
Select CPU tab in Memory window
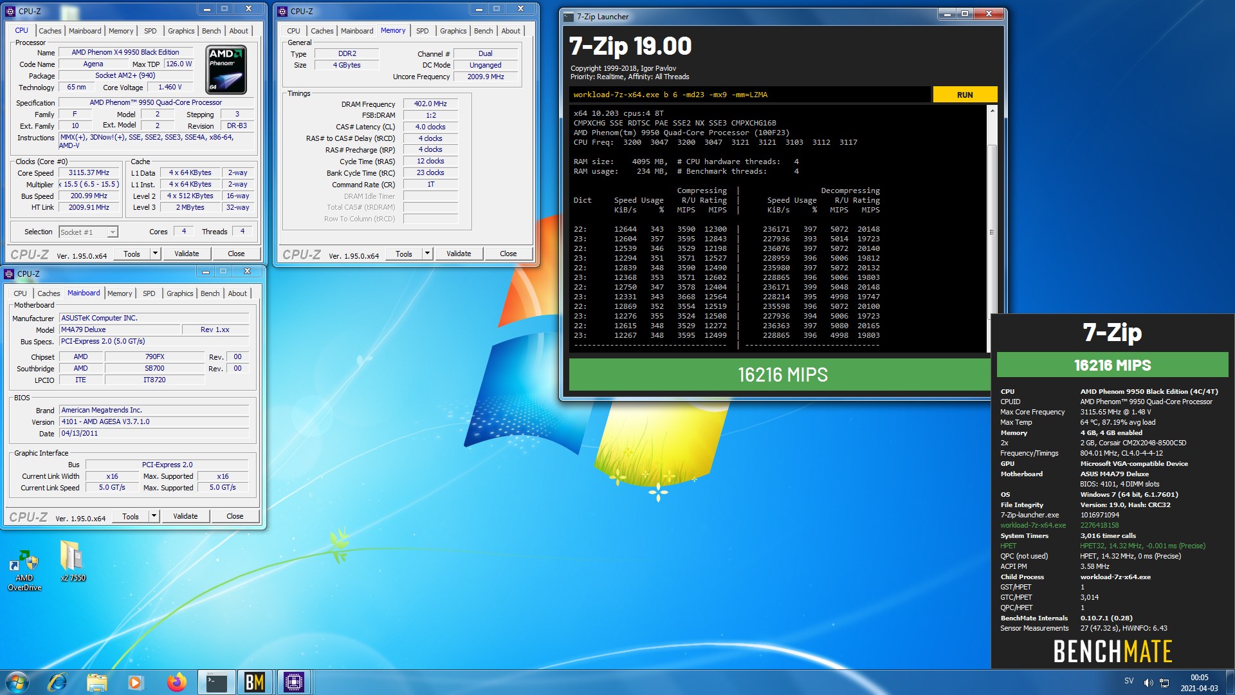pos(293,31)
